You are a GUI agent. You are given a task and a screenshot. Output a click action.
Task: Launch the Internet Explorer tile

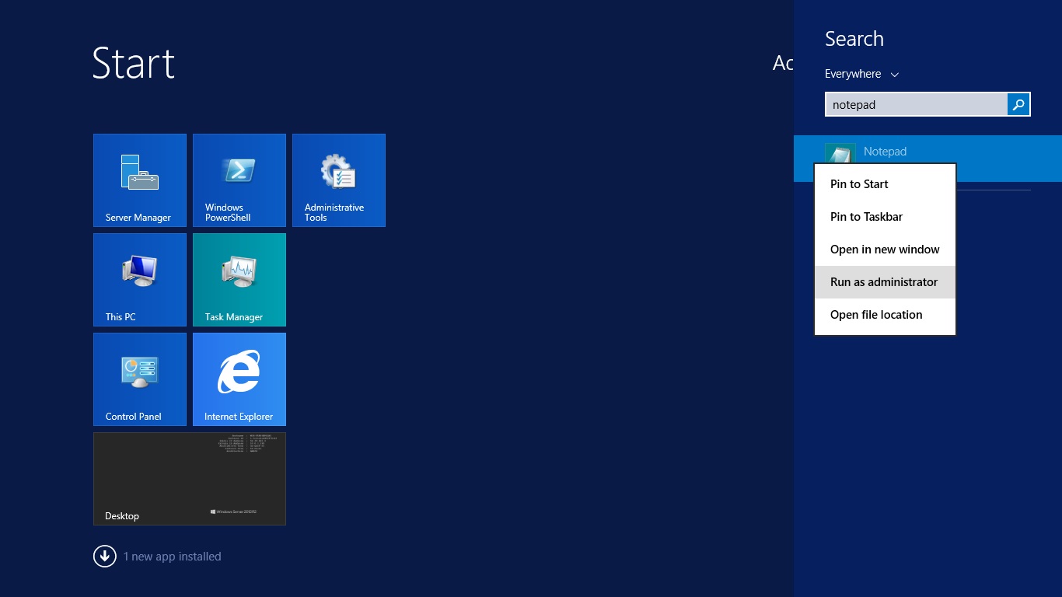pyautogui.click(x=239, y=379)
